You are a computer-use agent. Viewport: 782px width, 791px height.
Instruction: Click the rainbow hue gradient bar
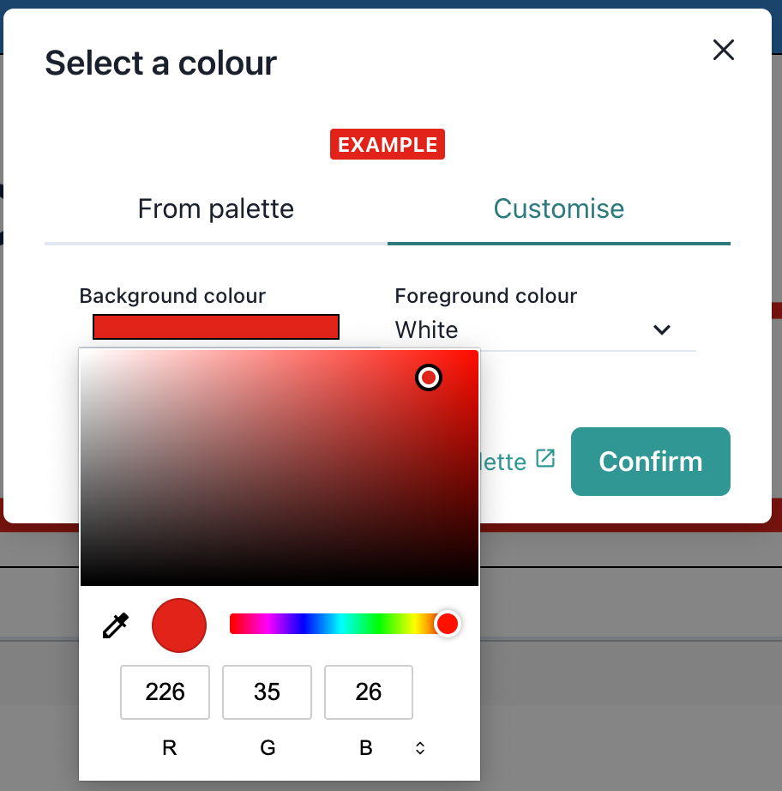[334, 624]
